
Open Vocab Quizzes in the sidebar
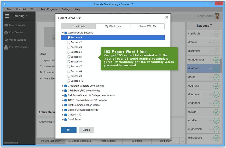[x=17, y=40]
